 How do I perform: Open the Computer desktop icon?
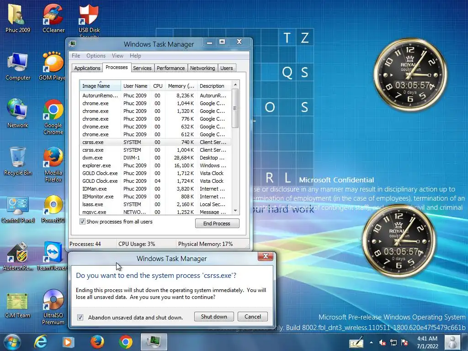(x=18, y=66)
